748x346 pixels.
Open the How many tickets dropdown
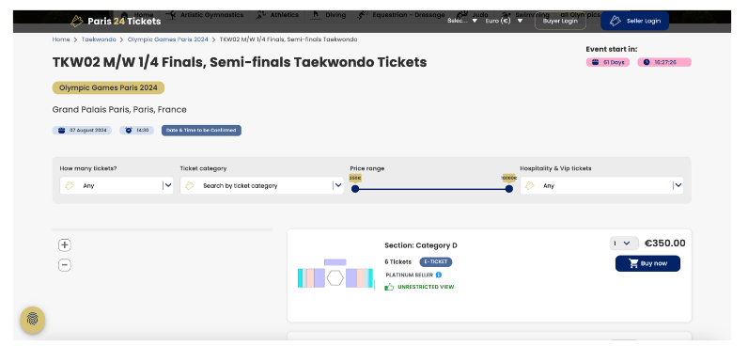pos(117,185)
